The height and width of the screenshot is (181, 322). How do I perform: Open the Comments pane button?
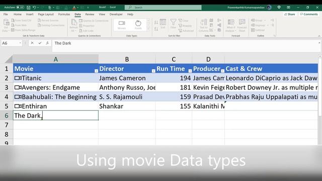click(309, 15)
